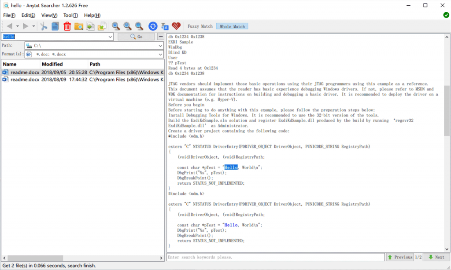451x270 pixels.
Task: Open the Copy results icon
Action: click(55, 26)
